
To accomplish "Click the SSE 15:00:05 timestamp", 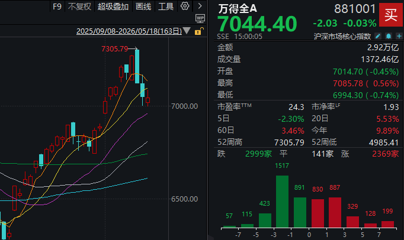I will point(239,37).
